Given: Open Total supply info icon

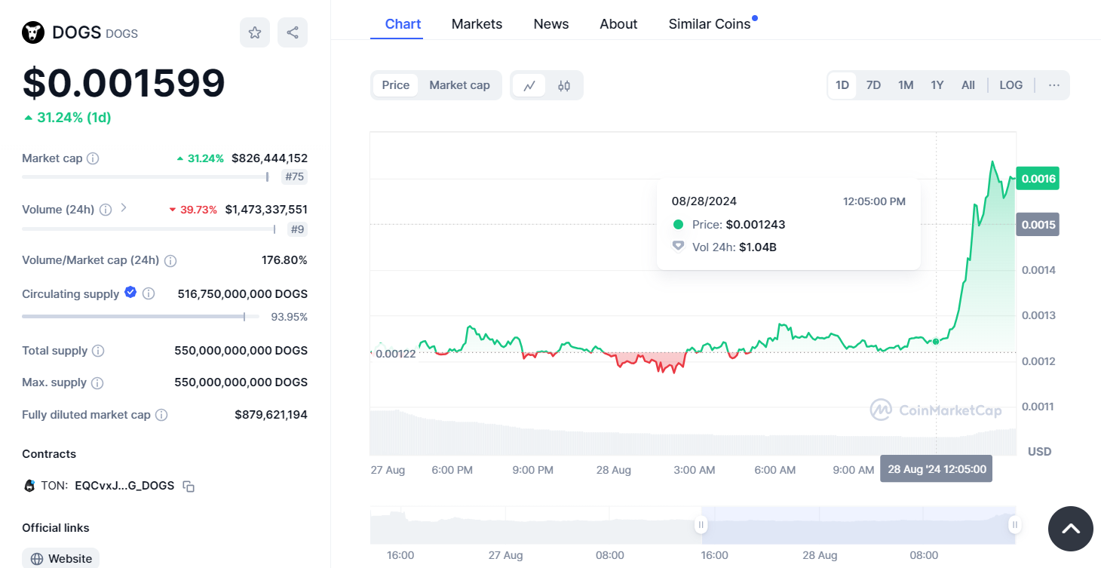Looking at the screenshot, I should point(98,351).
